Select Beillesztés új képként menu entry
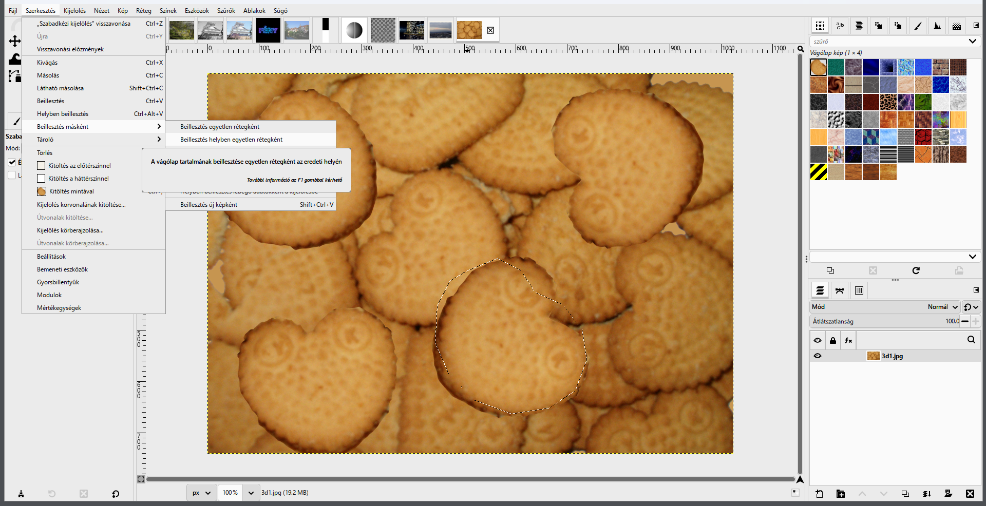This screenshot has width=986, height=506. point(251,205)
